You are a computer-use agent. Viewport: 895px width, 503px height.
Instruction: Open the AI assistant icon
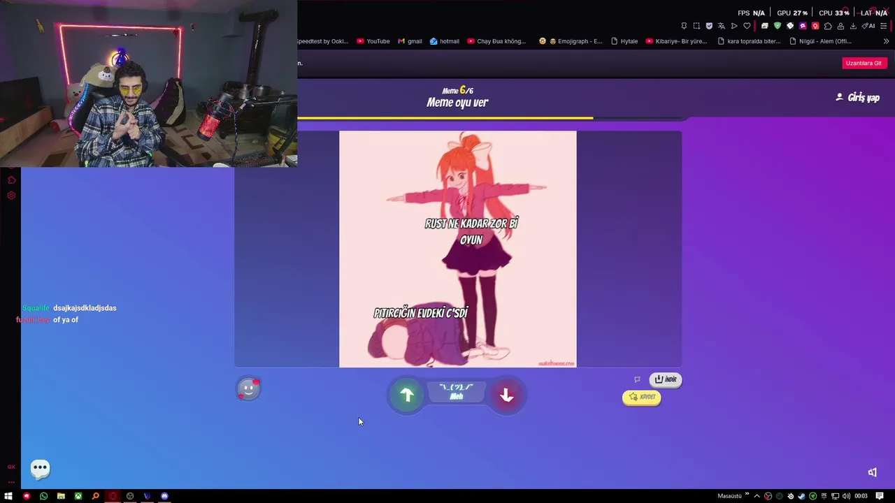[x=869, y=26]
